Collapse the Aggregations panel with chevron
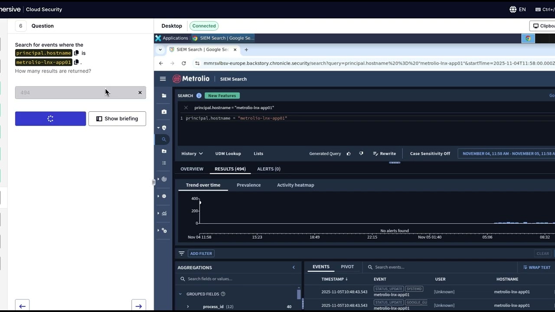Screen dimensions: 555x312 coord(294,267)
